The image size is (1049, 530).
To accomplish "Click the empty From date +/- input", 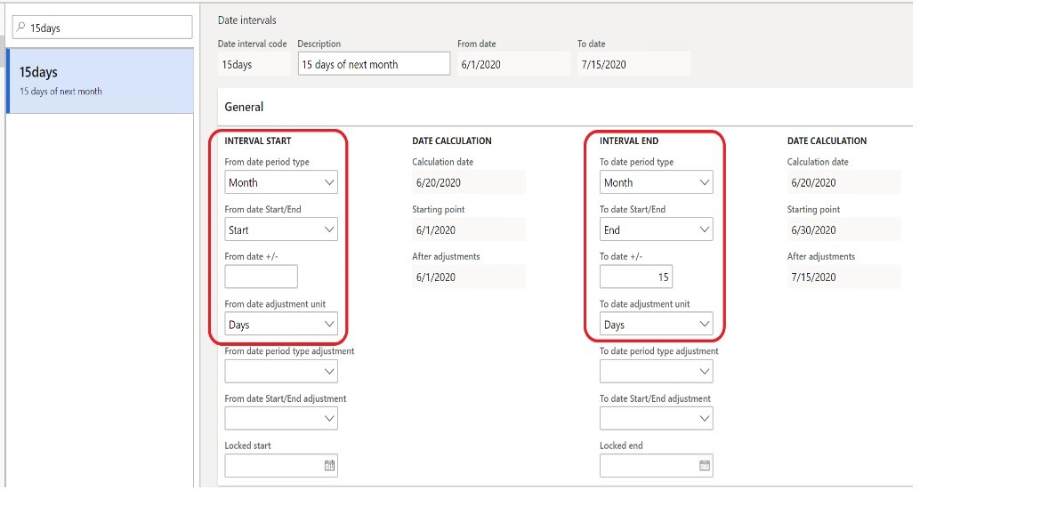I will click(x=261, y=276).
